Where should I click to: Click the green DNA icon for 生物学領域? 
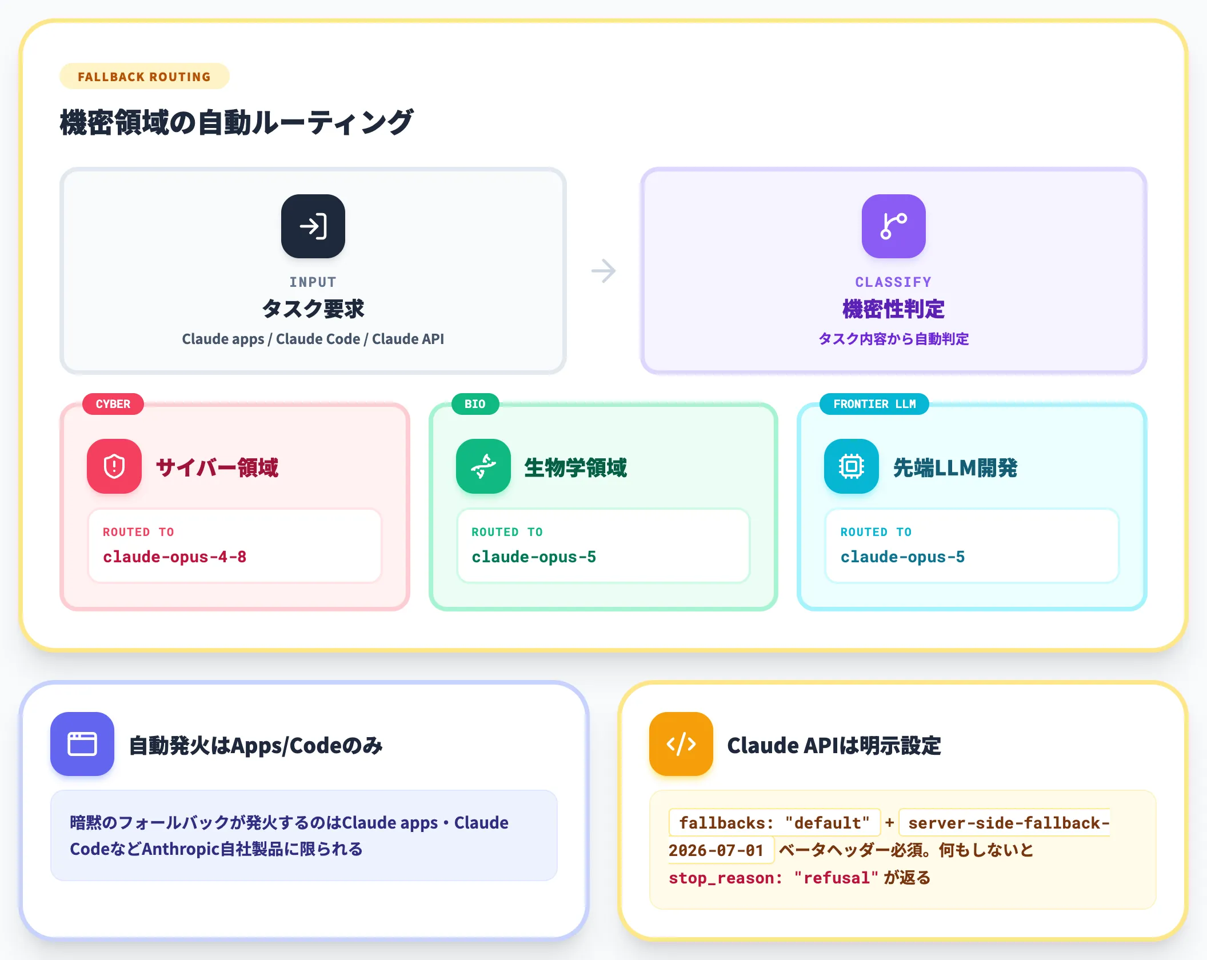(x=483, y=466)
